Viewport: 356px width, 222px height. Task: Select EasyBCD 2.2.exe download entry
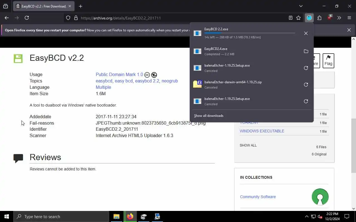tap(245, 33)
